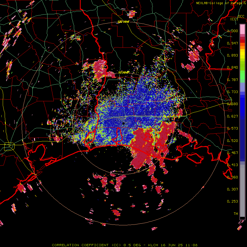Click the 0.520 scale label
The width and height of the screenshot is (247, 247).
(x=232, y=141)
